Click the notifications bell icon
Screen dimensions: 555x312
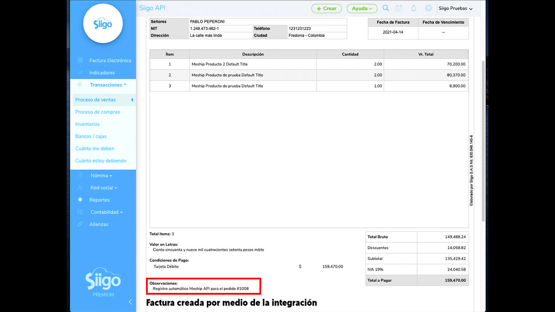point(414,8)
